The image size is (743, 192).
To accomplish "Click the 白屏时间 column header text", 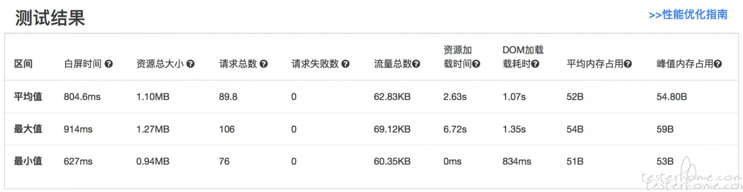I will [x=83, y=64].
